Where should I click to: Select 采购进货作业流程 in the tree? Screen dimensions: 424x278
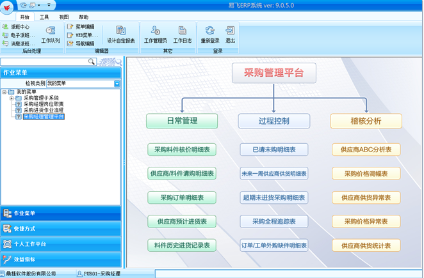(x=43, y=111)
